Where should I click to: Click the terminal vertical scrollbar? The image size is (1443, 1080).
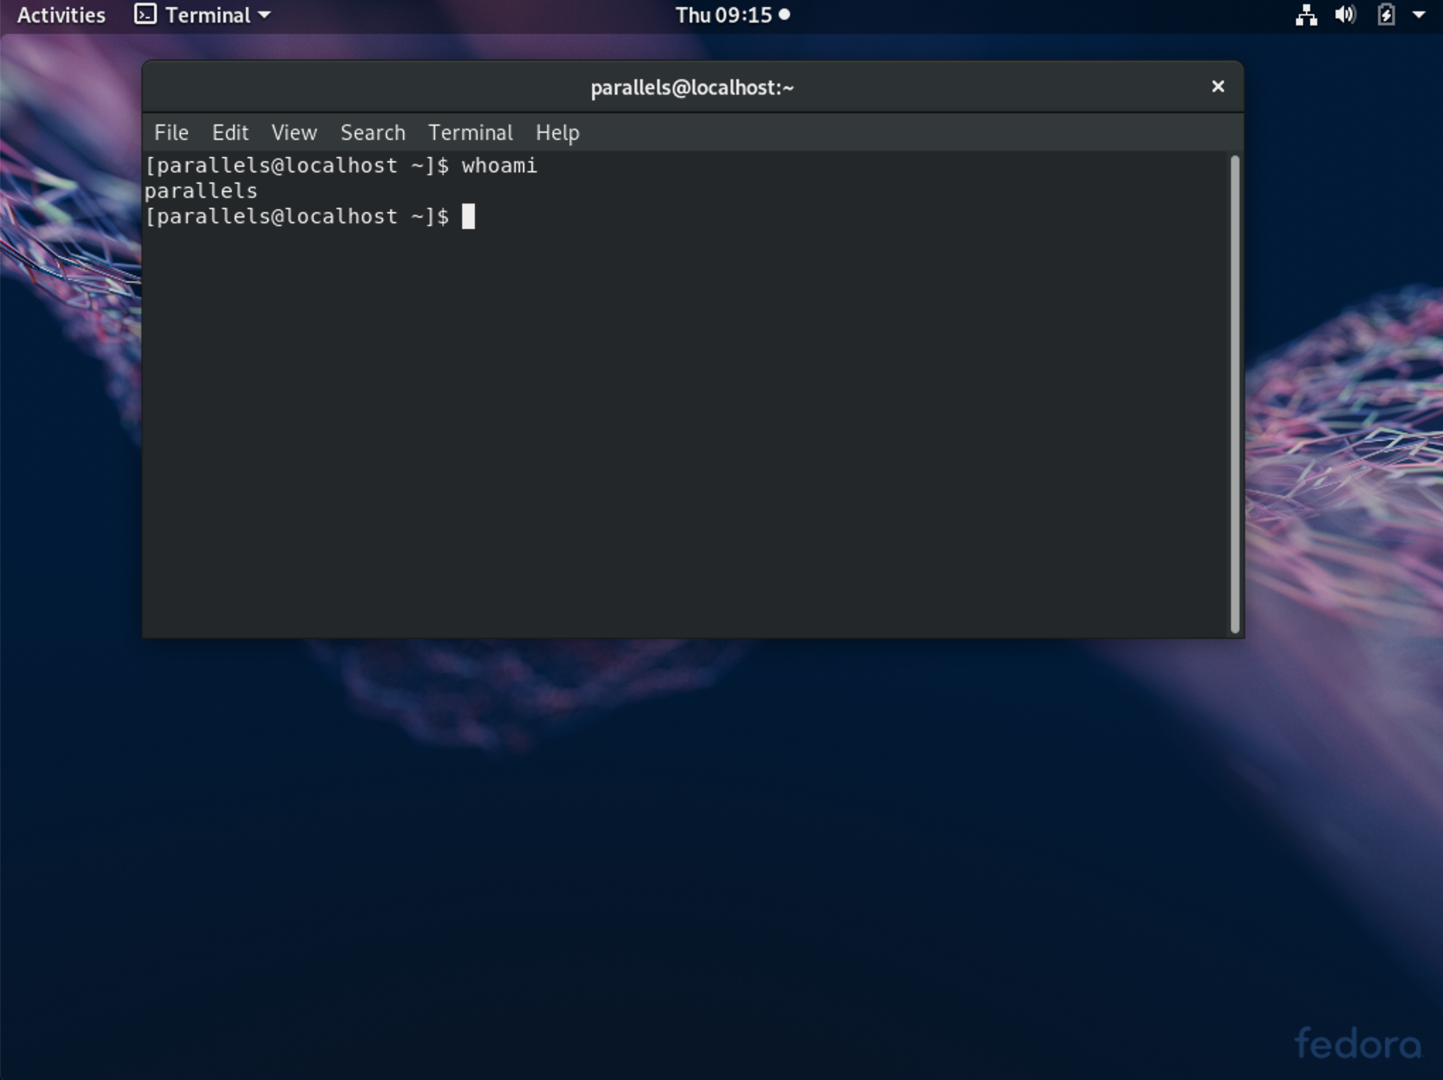pyautogui.click(x=1235, y=394)
